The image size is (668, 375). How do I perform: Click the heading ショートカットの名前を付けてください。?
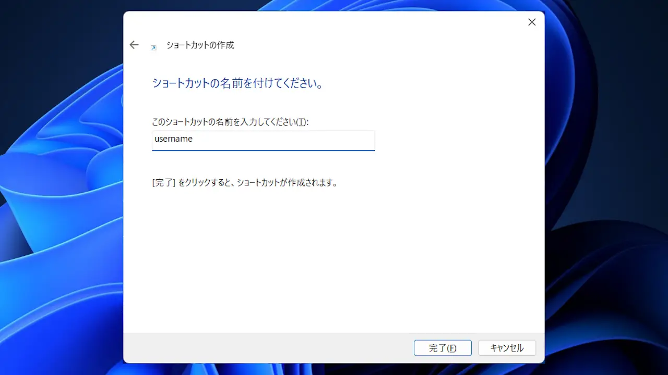(237, 83)
